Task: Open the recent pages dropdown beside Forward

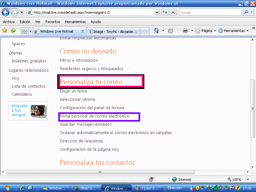Action: (x=21, y=12)
